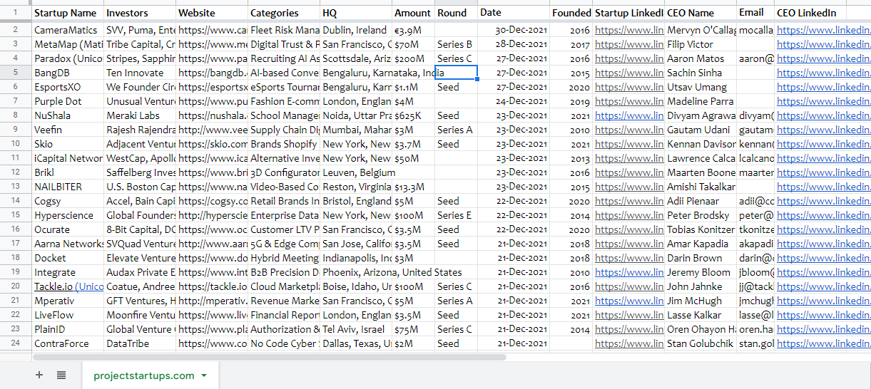Select the Cogsy startup name cell

click(68, 201)
